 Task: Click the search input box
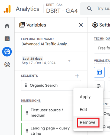[x=95, y=9]
